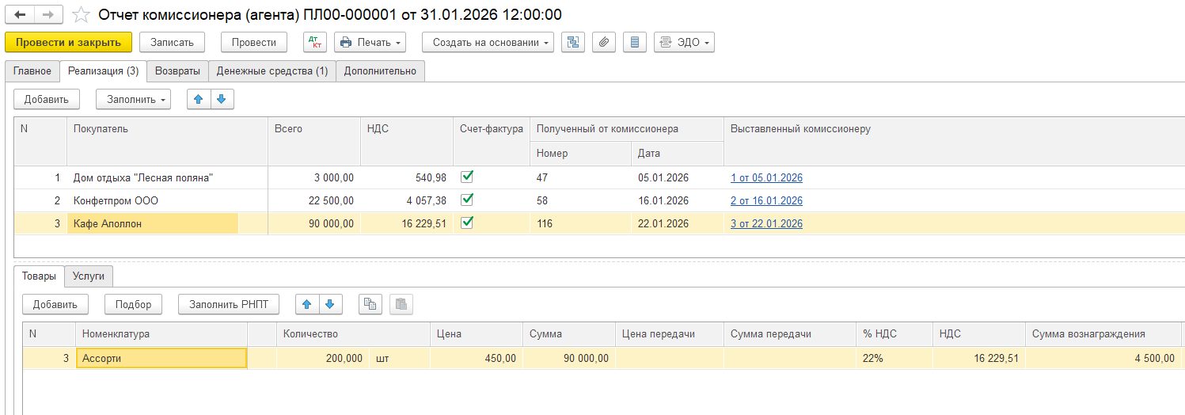Uncheck invoice checkbox for Дом отдыха "Лесная поляна"

[x=467, y=177]
